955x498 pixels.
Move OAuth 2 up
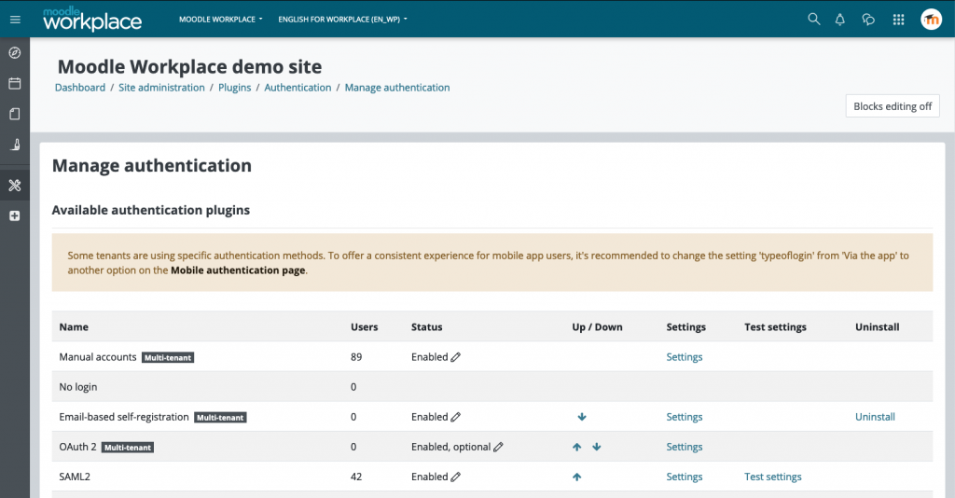576,447
